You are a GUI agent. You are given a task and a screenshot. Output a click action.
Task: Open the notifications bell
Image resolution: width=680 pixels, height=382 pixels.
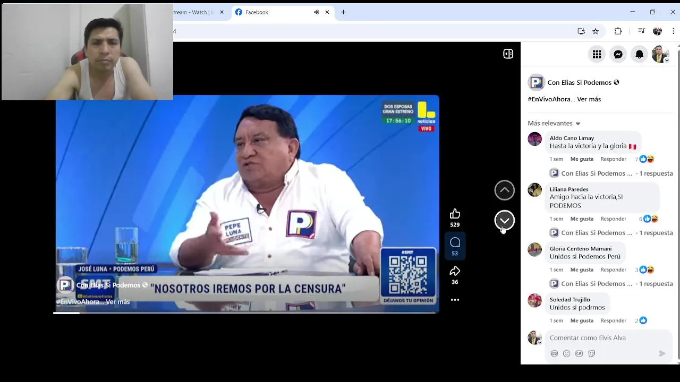639,54
